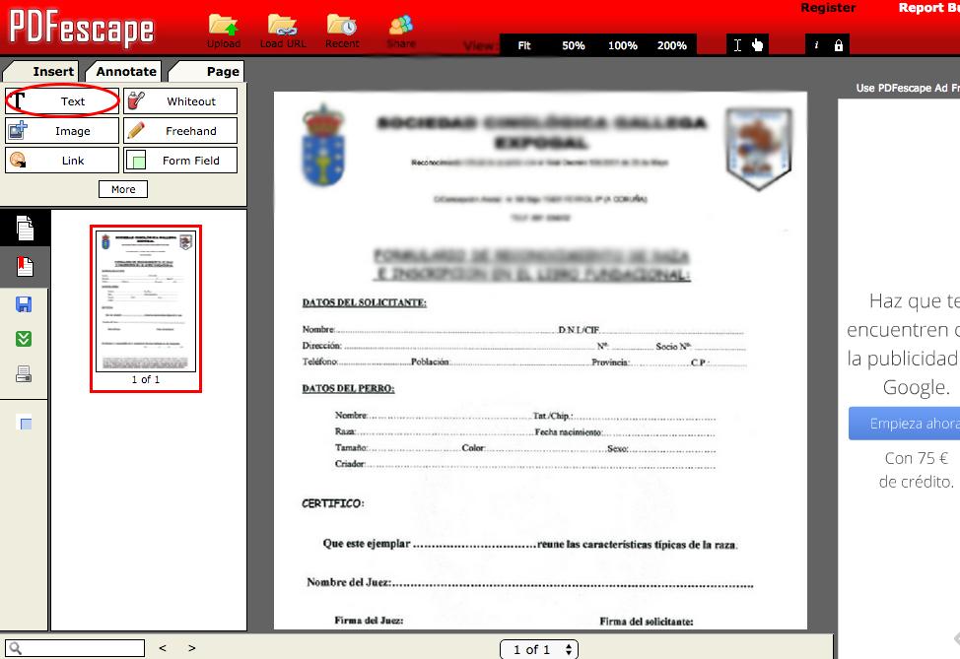Select the Whiteout tool
Image resolution: width=960 pixels, height=659 pixels.
tap(180, 101)
